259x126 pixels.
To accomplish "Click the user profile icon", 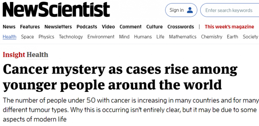I will click(190, 10).
